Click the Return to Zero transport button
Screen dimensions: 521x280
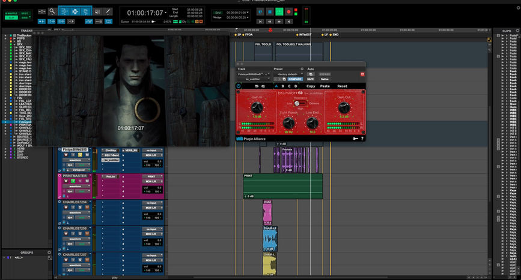(x=261, y=22)
